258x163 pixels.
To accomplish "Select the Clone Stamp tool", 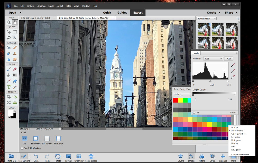I will pyautogui.click(x=14, y=53).
